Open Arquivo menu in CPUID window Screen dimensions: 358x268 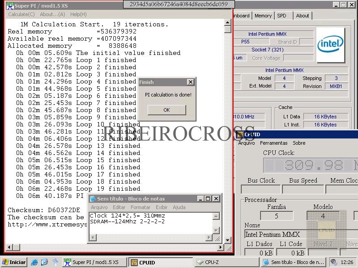(247, 143)
